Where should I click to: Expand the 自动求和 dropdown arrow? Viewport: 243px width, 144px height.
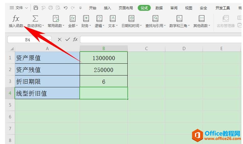click(x=43, y=26)
